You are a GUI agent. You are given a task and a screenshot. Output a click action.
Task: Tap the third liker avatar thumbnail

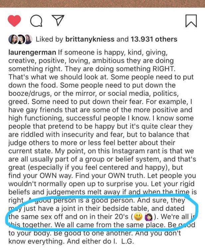click(28, 39)
